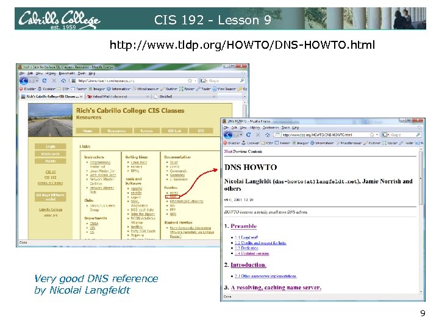Click the Stop X in DNS HOWTO window
This screenshot has width=439, height=329.
pos(258,135)
